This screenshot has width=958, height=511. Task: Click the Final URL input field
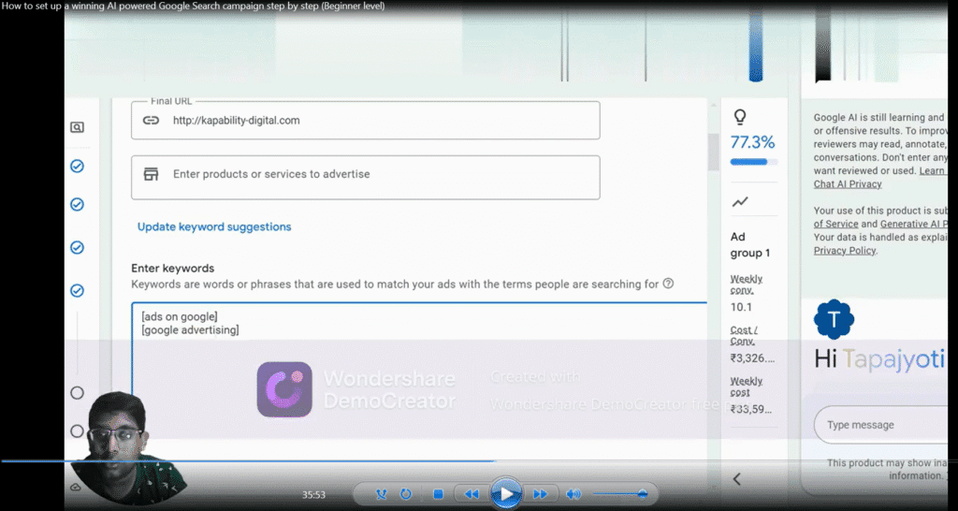pos(374,121)
